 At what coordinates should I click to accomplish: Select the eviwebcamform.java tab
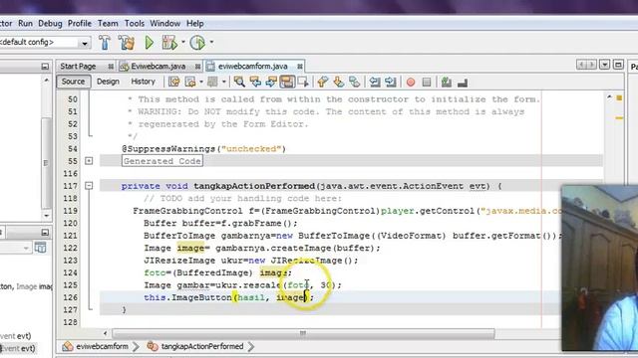[252, 67]
